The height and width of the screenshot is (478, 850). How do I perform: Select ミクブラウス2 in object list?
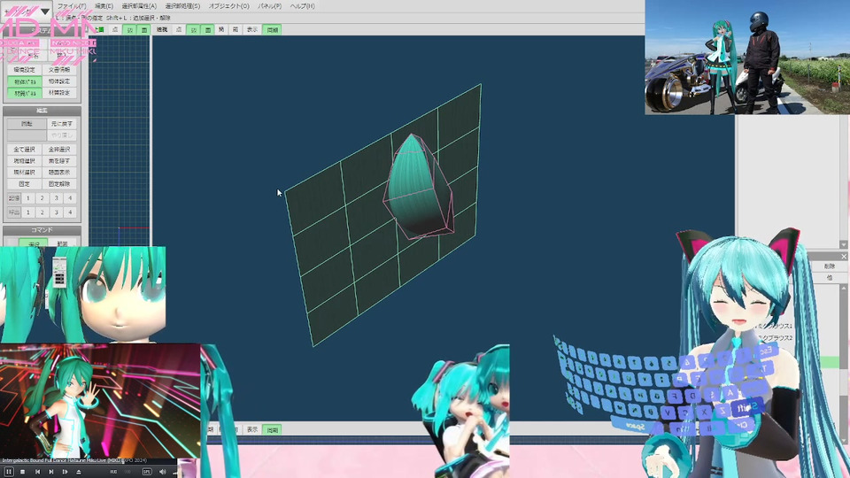coord(777,337)
